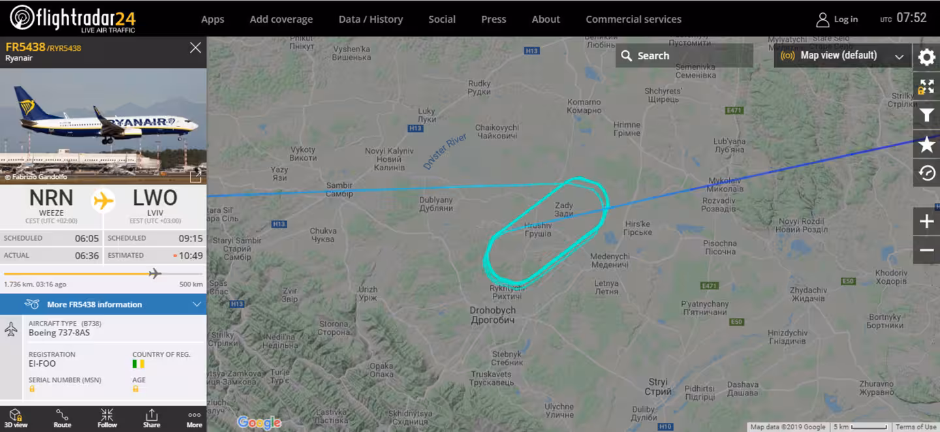
Task: Open 3D view of flight
Action: pos(16,418)
